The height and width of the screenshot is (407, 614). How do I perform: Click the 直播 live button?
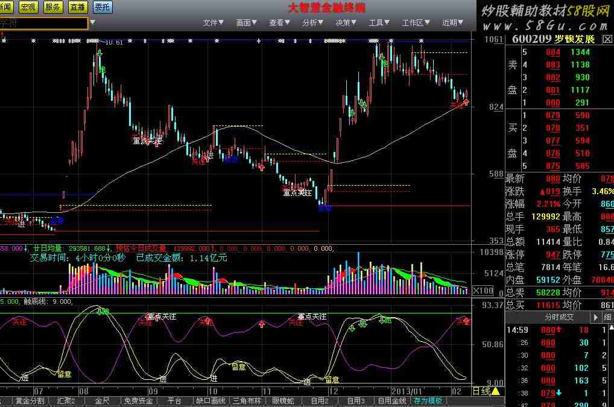(x=77, y=7)
